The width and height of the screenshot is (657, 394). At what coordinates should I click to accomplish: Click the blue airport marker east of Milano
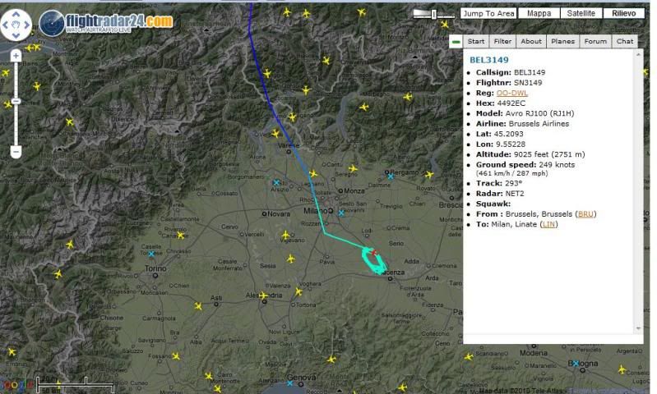(x=341, y=213)
